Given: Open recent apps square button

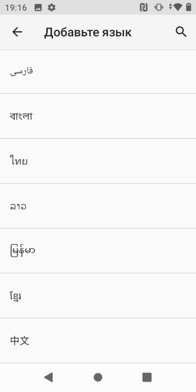Looking at the screenshot, I should click(147, 377).
